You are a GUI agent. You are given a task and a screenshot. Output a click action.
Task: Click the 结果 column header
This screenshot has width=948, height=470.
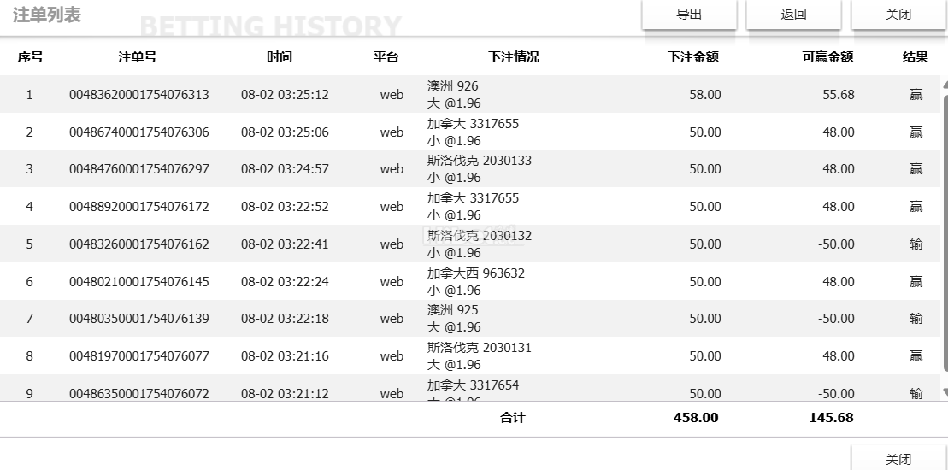point(916,57)
